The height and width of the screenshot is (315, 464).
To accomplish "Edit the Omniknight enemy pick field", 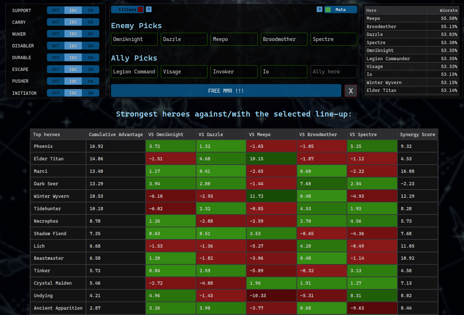I will coord(134,39).
